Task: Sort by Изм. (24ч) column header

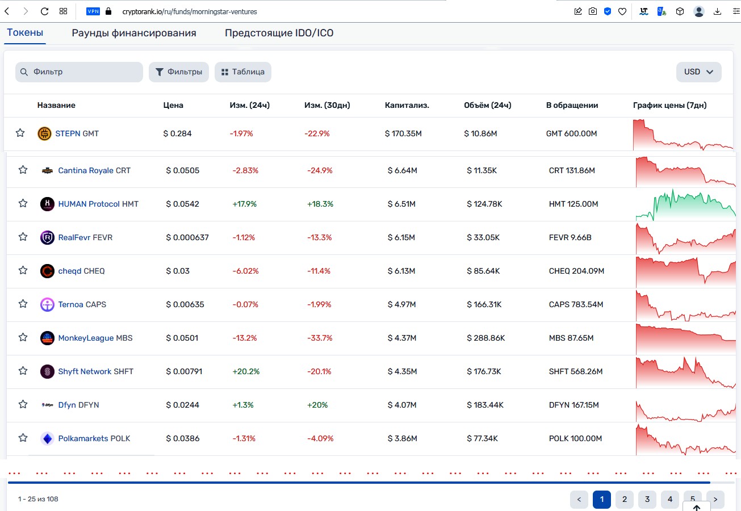Action: [x=249, y=105]
